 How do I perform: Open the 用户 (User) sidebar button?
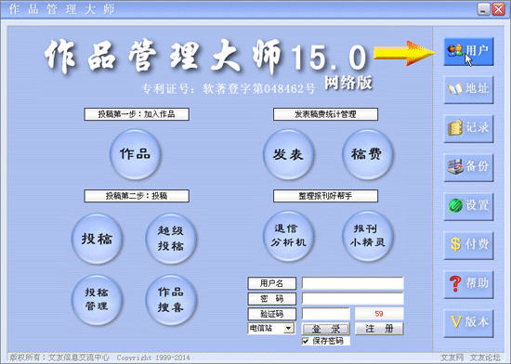click(468, 51)
